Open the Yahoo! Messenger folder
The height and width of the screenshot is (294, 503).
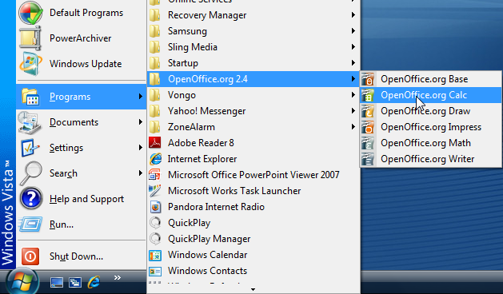point(253,111)
